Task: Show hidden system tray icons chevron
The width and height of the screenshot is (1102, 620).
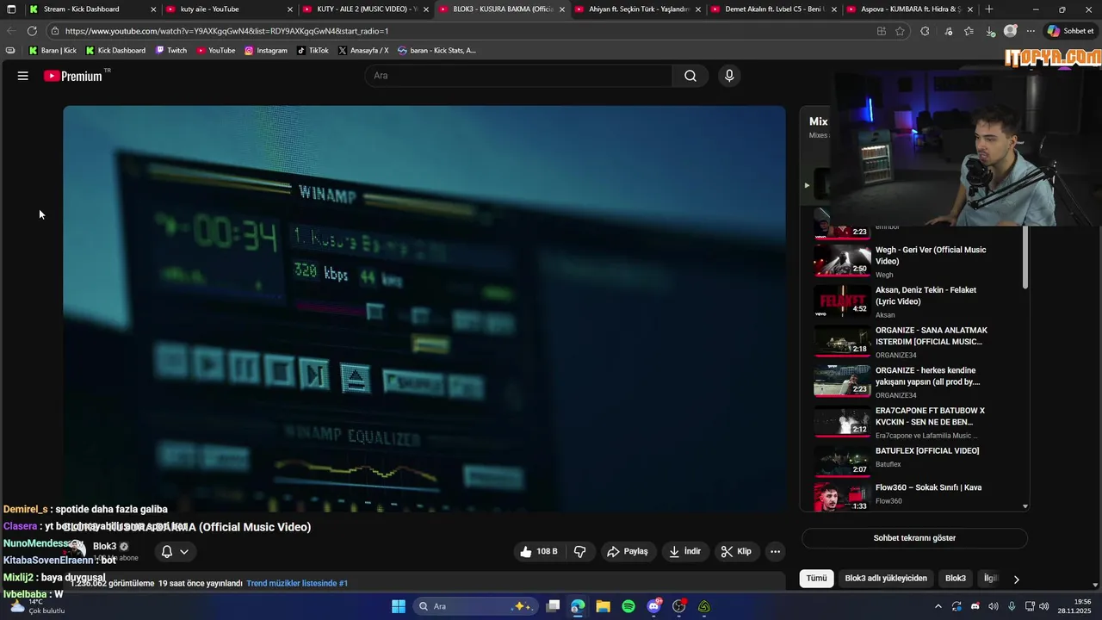Action: tap(938, 606)
